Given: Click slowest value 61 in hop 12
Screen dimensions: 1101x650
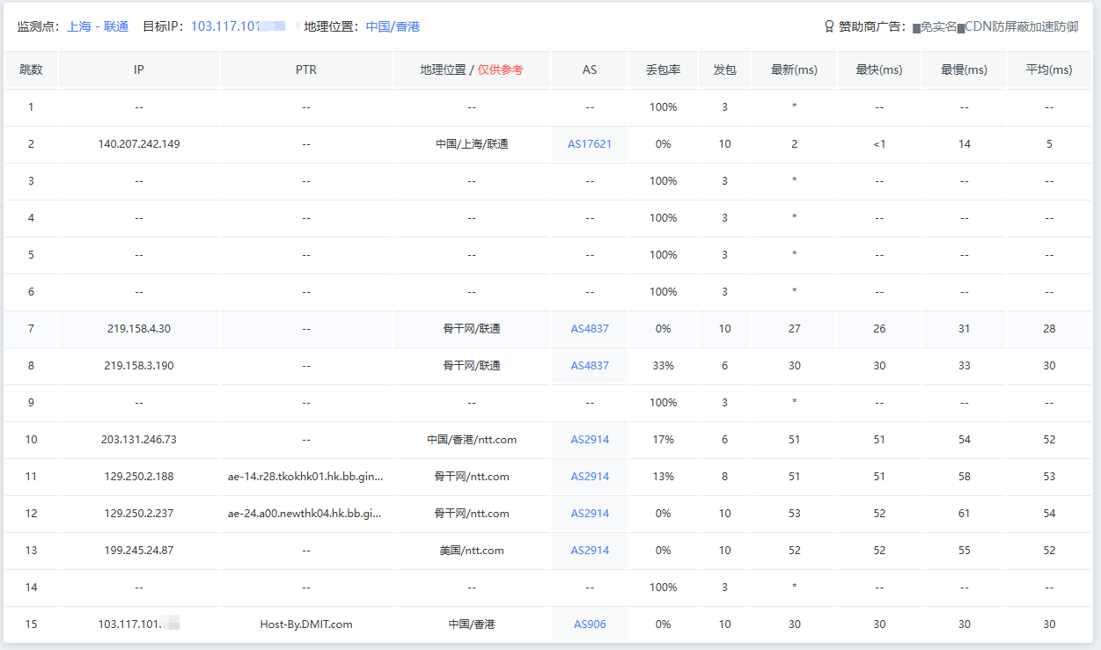Looking at the screenshot, I should [x=965, y=514].
